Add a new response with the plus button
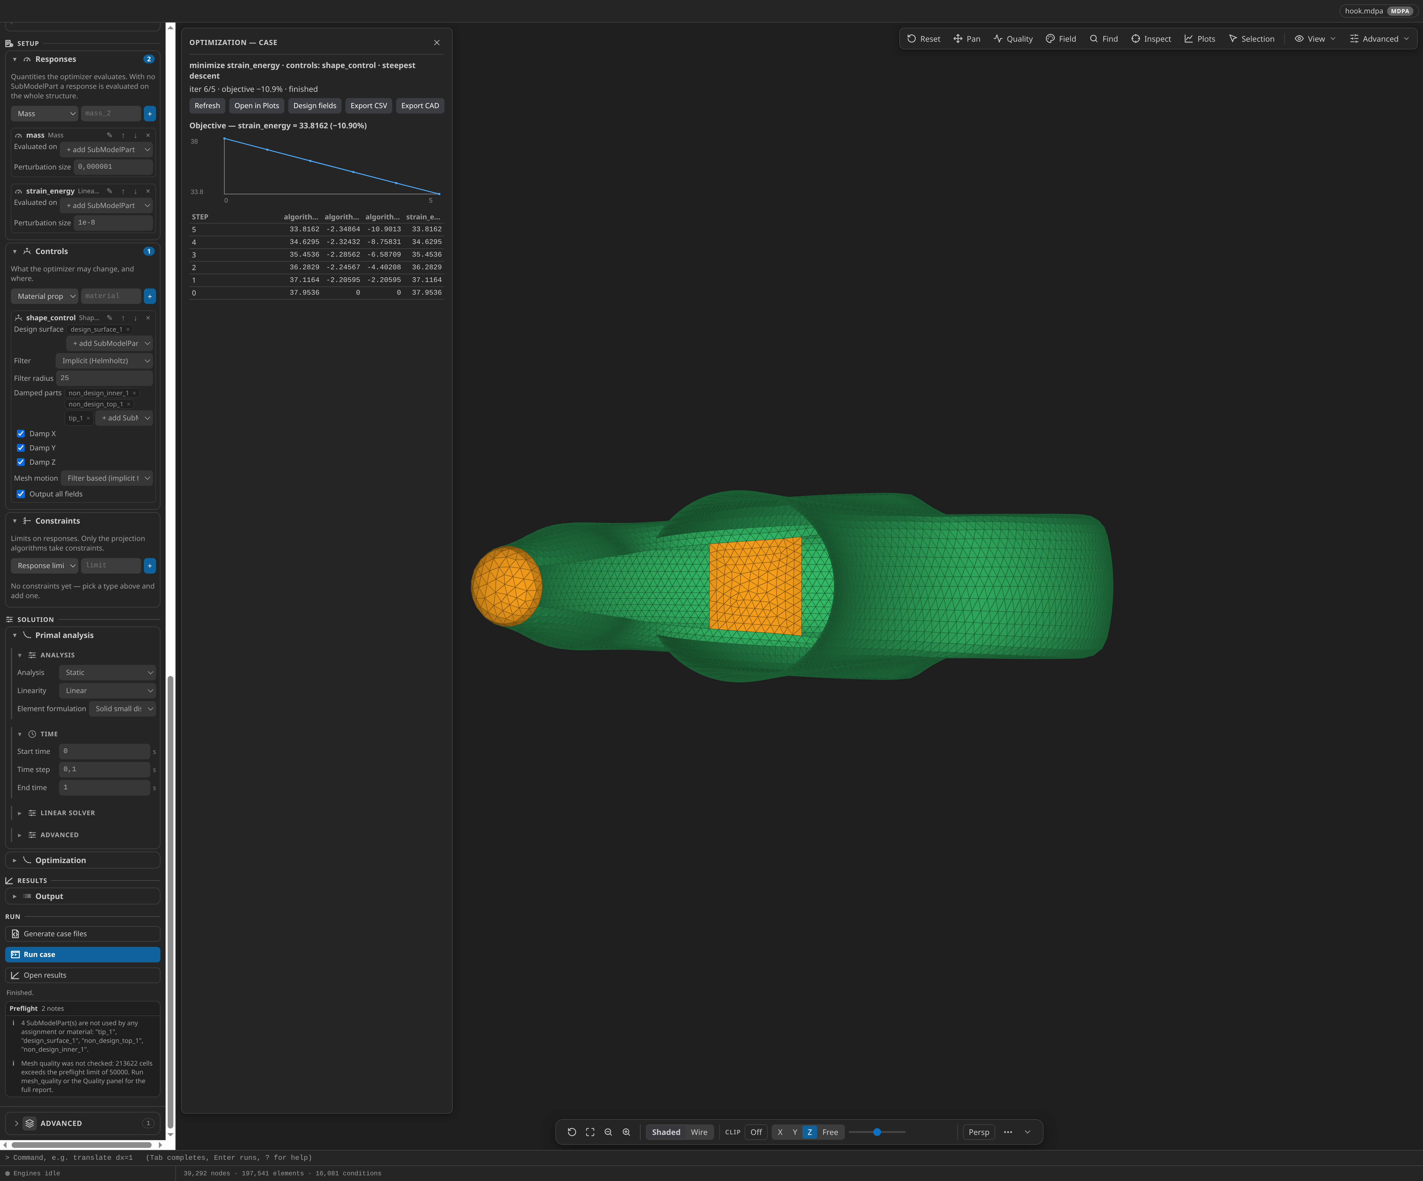 coord(150,114)
